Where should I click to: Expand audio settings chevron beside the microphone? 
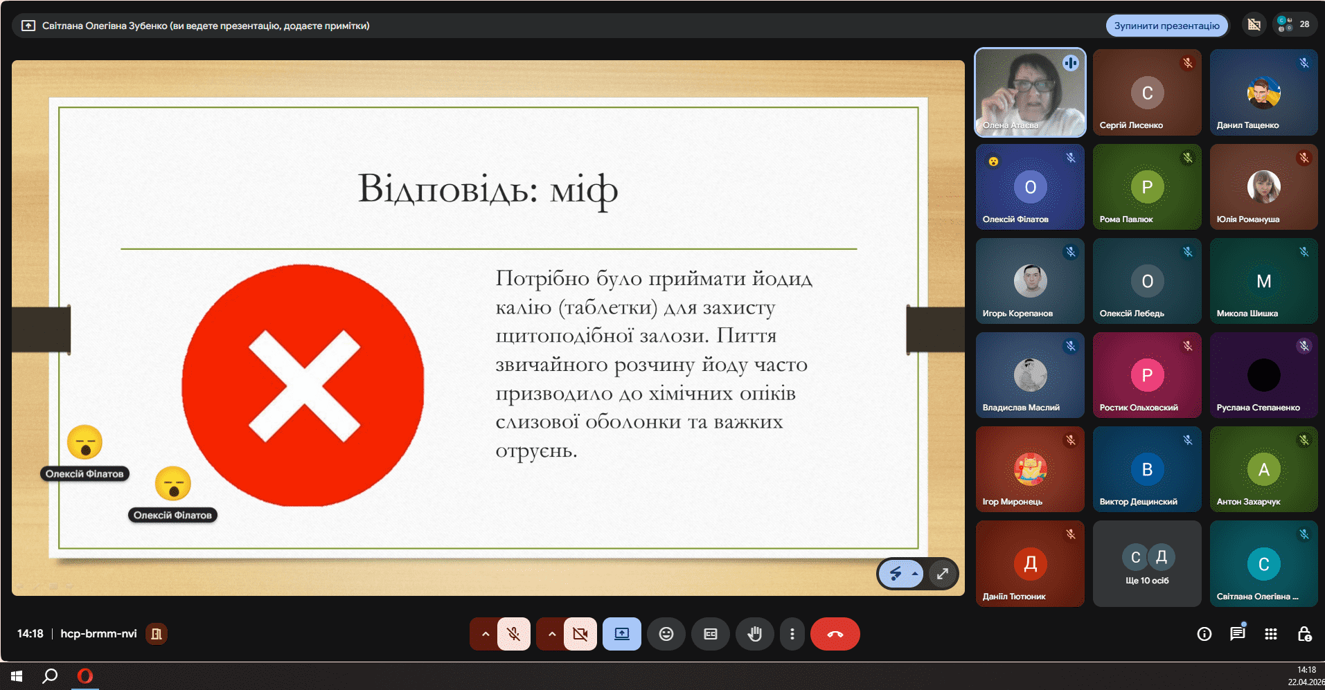click(x=485, y=634)
